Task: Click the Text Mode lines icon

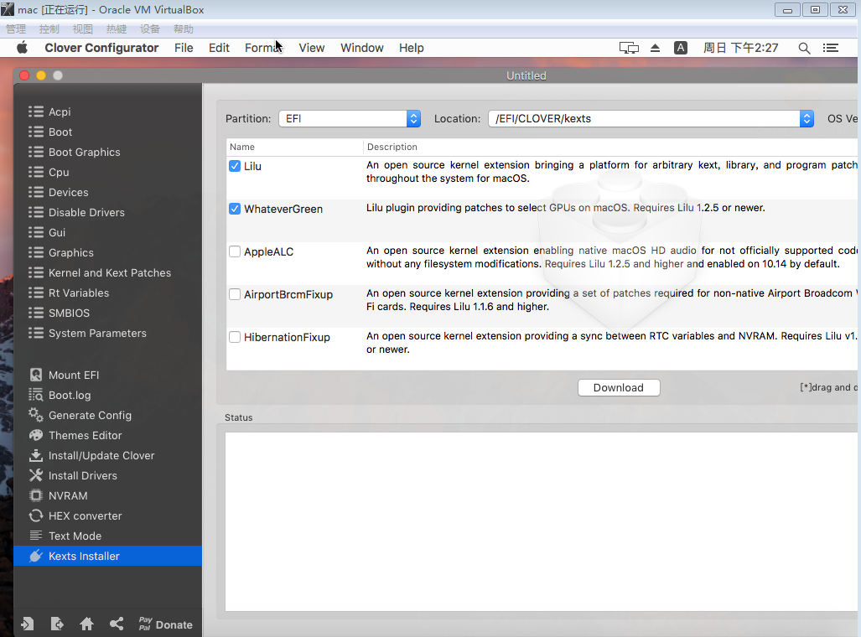Action: (36, 536)
